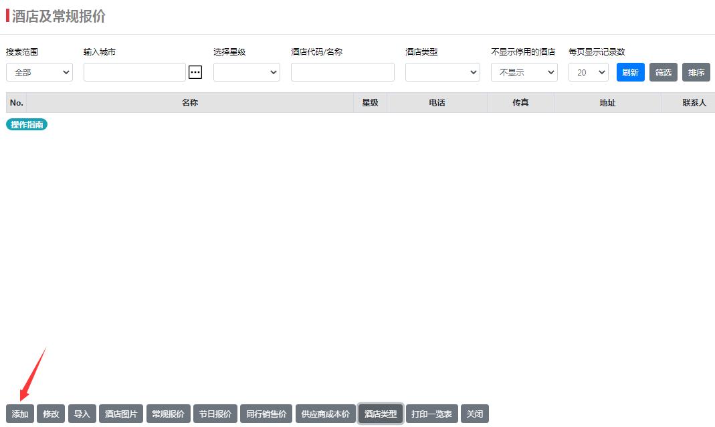
Task: Click the 电话 column header
Action: click(437, 102)
